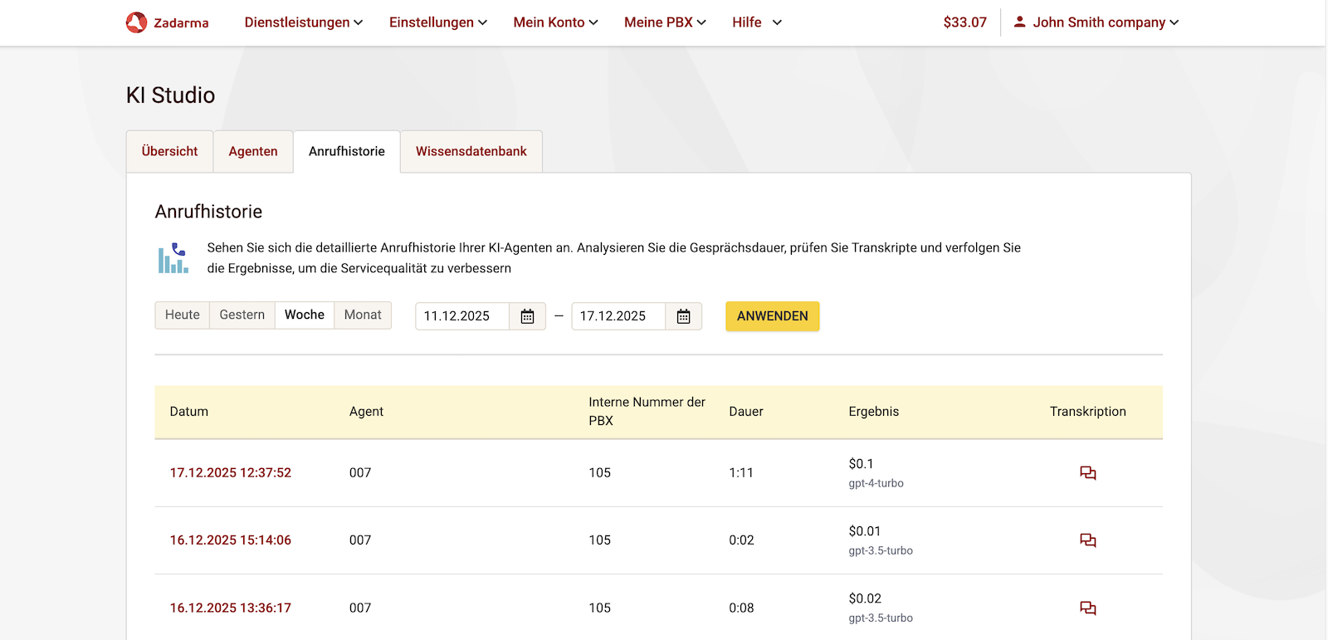Expand the Dienstleistungen menu
The image size is (1328, 640).
tap(303, 22)
